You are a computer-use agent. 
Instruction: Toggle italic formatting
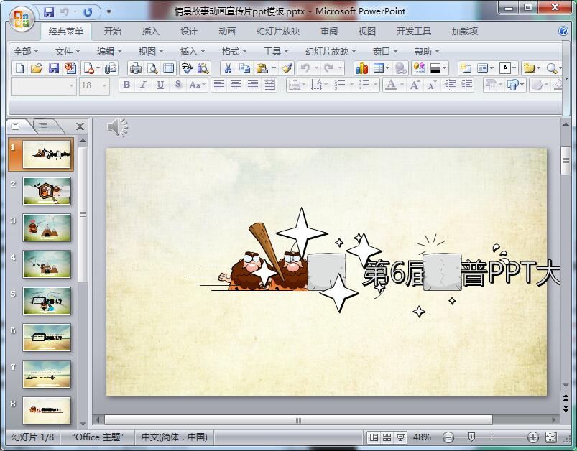144,85
